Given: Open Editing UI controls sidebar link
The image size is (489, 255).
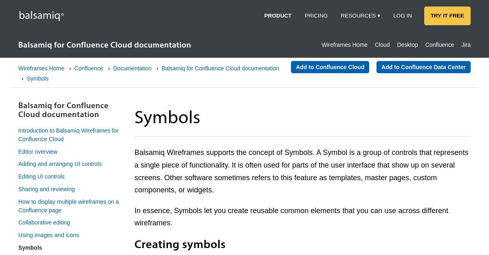Looking at the screenshot, I should pos(42,177).
